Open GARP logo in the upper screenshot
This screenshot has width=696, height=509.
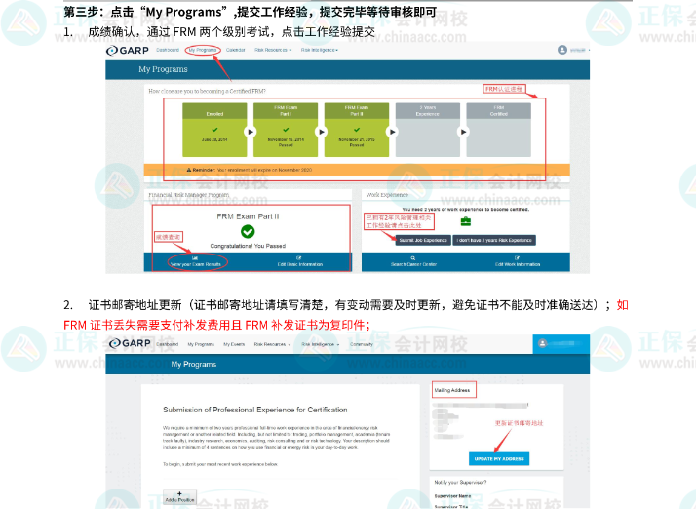(128, 50)
